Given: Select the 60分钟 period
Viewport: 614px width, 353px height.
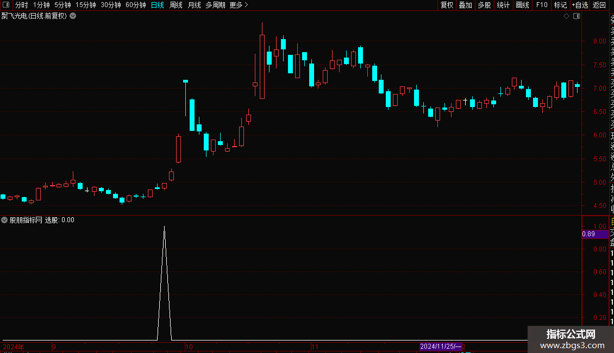Looking at the screenshot, I should click(135, 5).
